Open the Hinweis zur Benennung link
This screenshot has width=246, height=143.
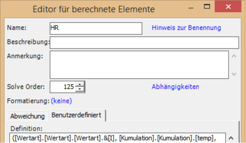(x=186, y=28)
